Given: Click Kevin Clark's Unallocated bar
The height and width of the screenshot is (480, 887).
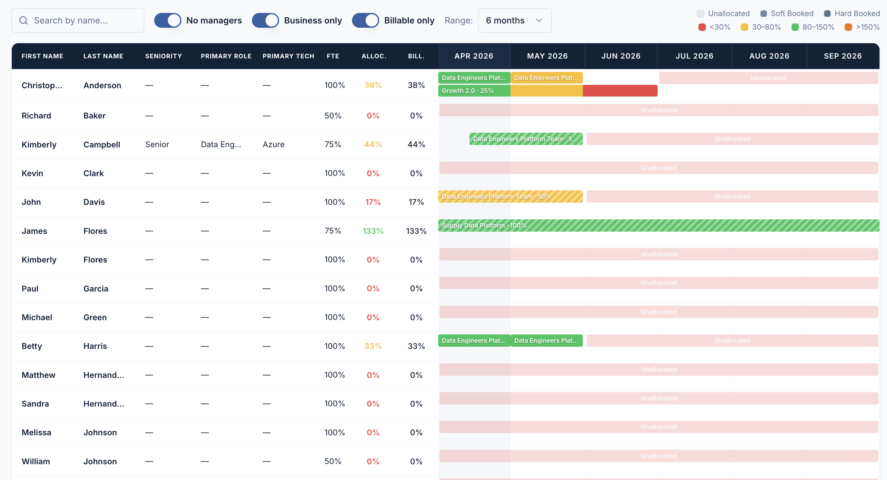Looking at the screenshot, I should 659,168.
